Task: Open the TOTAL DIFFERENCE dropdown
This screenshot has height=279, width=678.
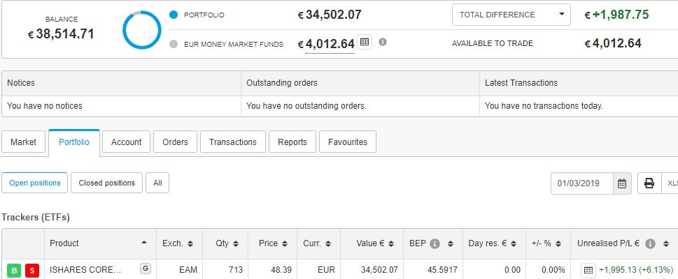Action: click(x=511, y=15)
